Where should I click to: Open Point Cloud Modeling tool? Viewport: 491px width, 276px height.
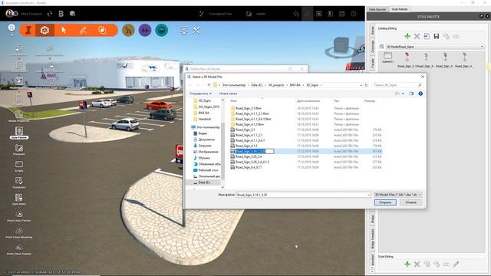click(18, 232)
